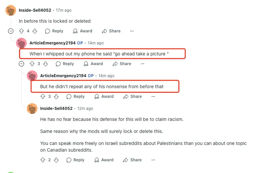Upvote the 'He has no fear' comment
This screenshot has width=265, height=173.
coord(43,160)
